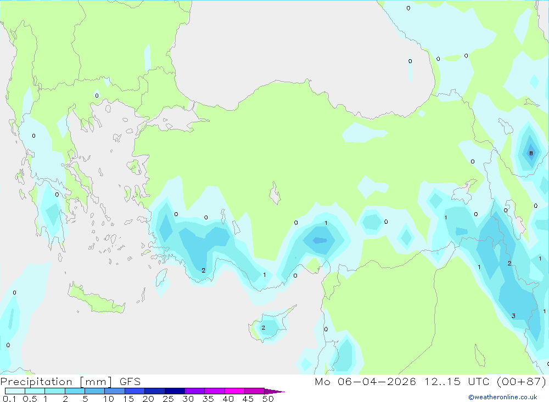Viewport: 549px width, 402px height.
Task: Click the 2–5 mm legend color swatch
Action: click(x=75, y=391)
